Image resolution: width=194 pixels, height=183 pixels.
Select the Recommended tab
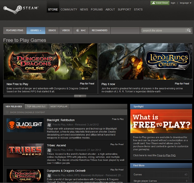(100, 30)
